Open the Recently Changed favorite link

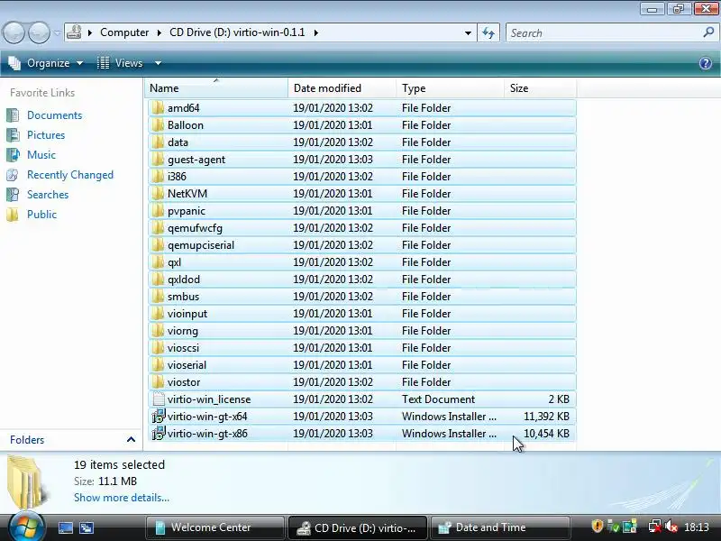pyautogui.click(x=70, y=175)
